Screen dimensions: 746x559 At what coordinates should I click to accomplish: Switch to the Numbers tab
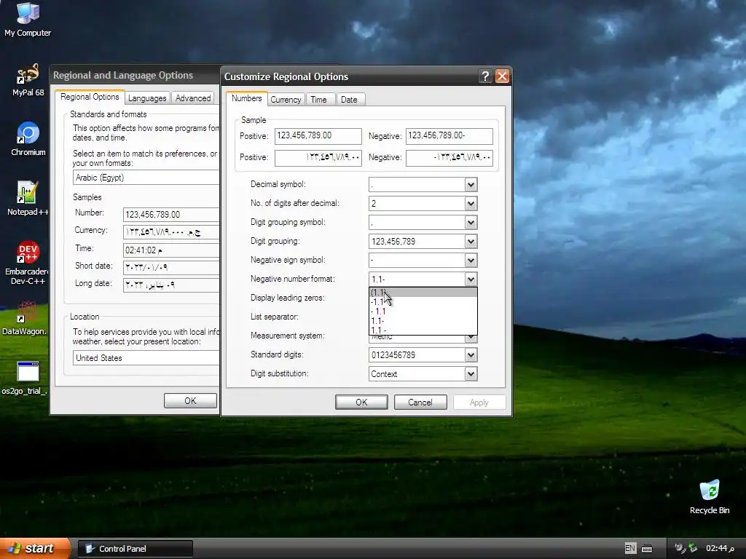click(x=246, y=98)
